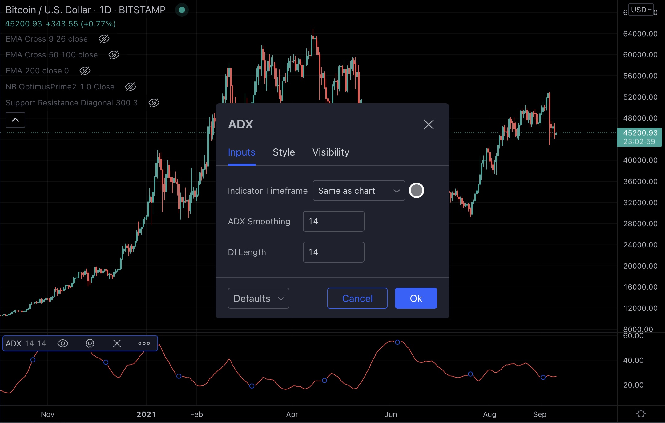Show Support Resistance Diagonal indicator
The width and height of the screenshot is (665, 423).
coord(154,103)
